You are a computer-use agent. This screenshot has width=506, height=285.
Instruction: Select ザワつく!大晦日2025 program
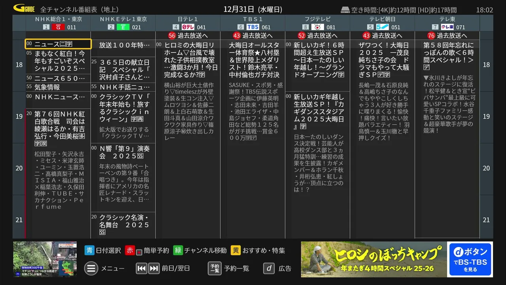coord(383,139)
